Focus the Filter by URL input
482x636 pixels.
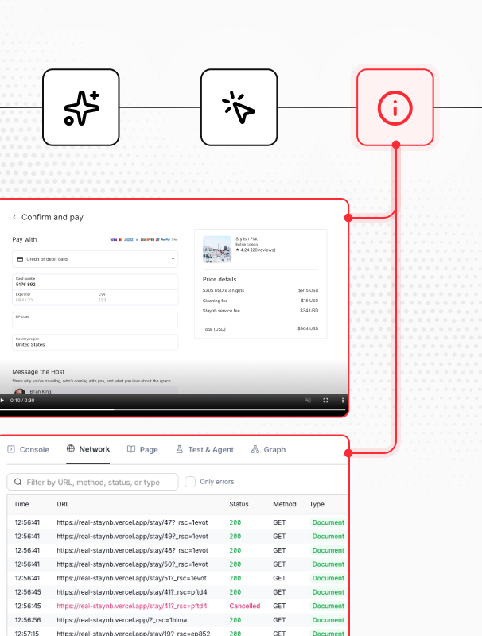point(92,482)
